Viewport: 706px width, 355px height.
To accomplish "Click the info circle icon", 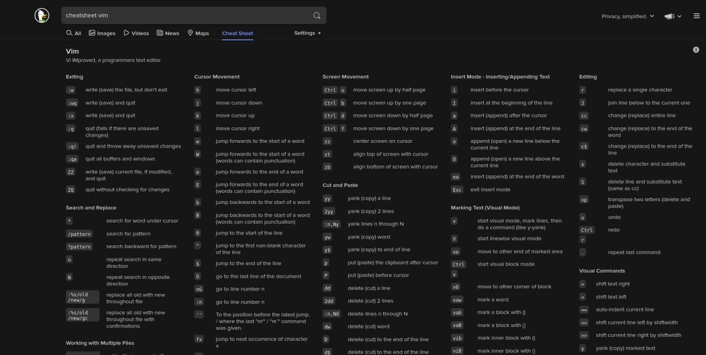I will 696,50.
